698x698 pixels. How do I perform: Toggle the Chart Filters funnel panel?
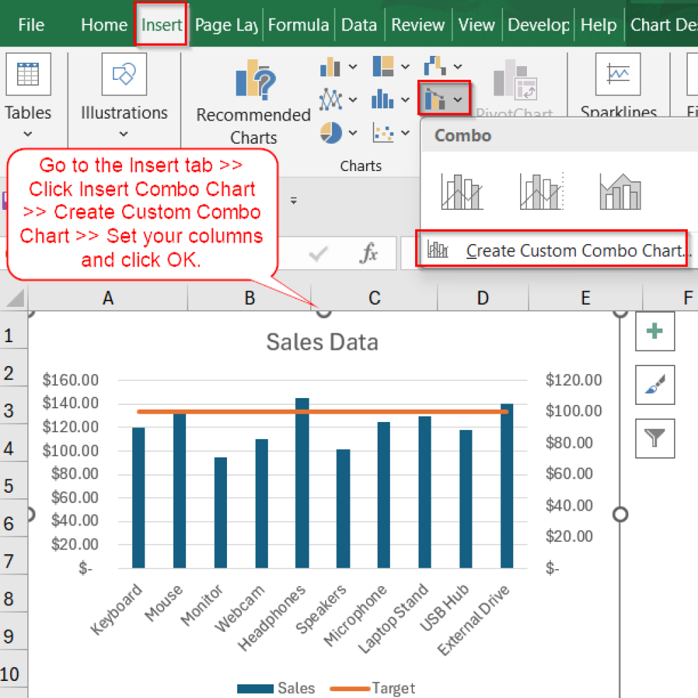coord(654,438)
